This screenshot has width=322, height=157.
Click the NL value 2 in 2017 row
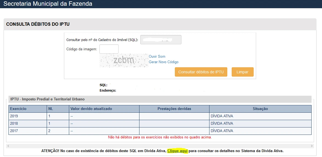coord(58,131)
